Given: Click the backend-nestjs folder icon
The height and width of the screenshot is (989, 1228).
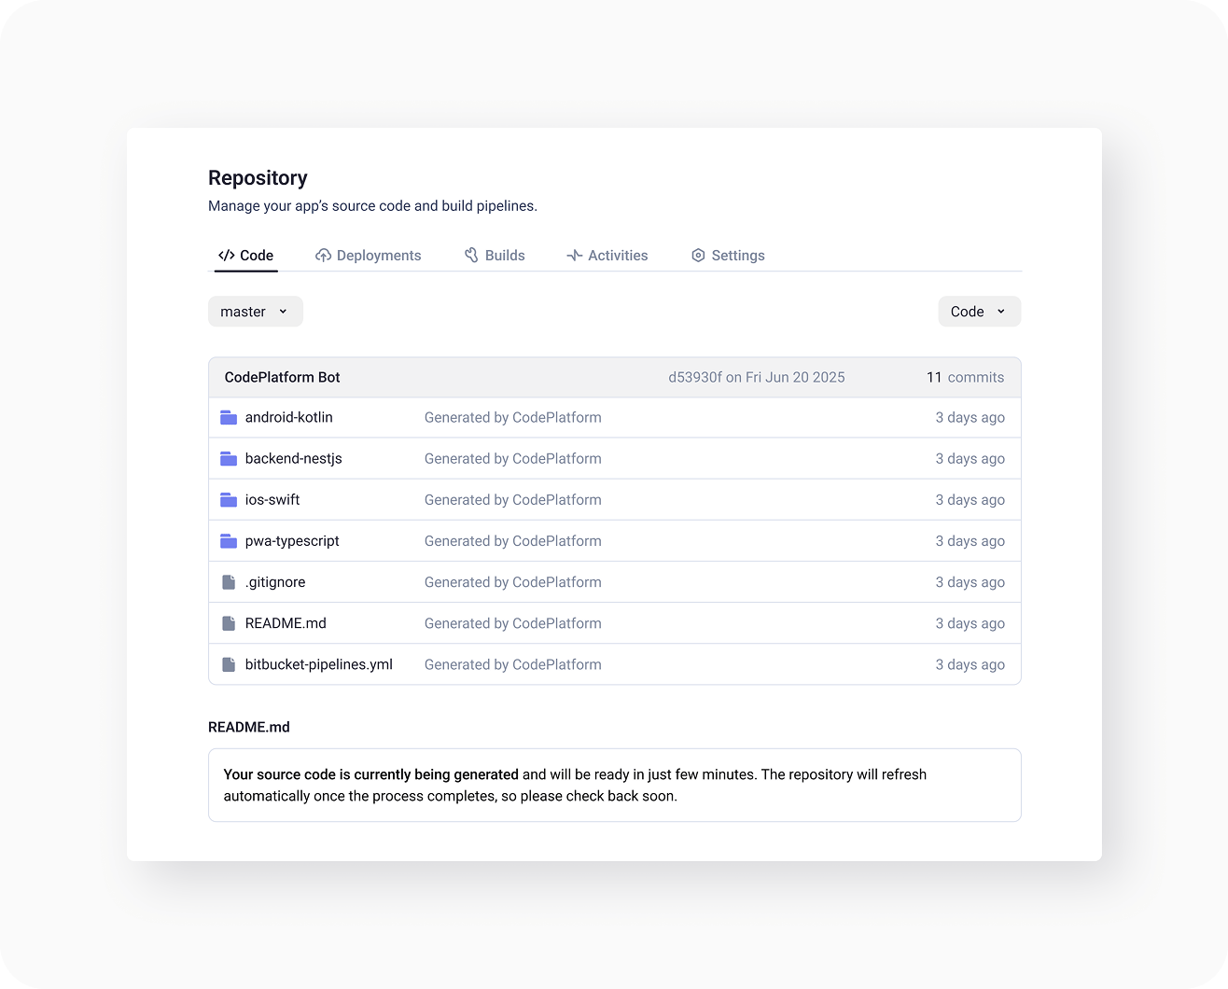Looking at the screenshot, I should click(229, 458).
